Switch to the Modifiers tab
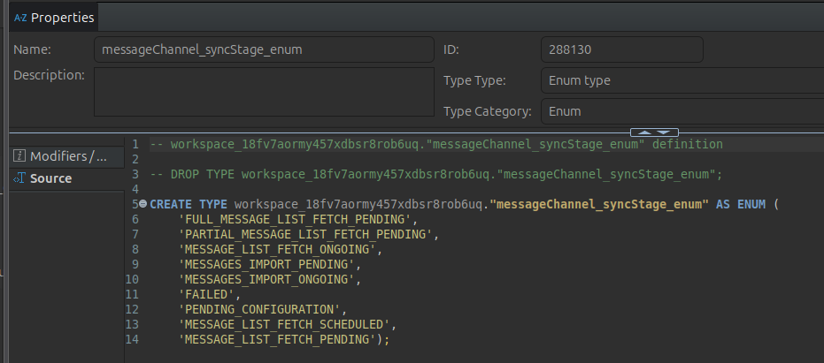 pyautogui.click(x=69, y=156)
